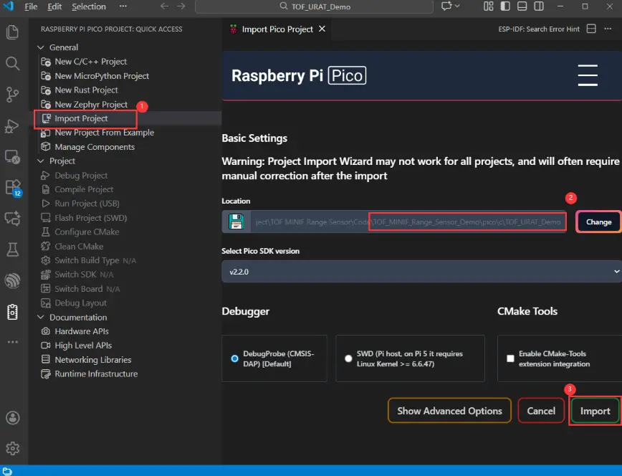Go forward with the navigation arrow

tap(181, 6)
